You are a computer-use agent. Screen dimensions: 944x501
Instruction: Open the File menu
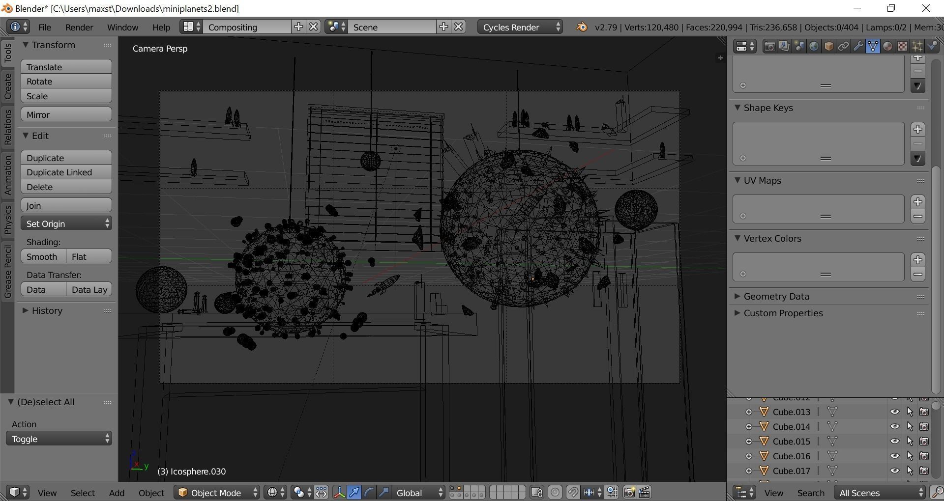(x=45, y=27)
